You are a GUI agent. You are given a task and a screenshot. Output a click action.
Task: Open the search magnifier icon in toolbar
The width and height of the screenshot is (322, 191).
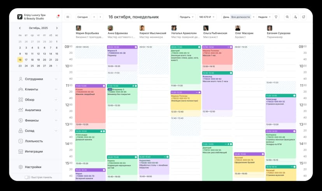(x=287, y=17)
